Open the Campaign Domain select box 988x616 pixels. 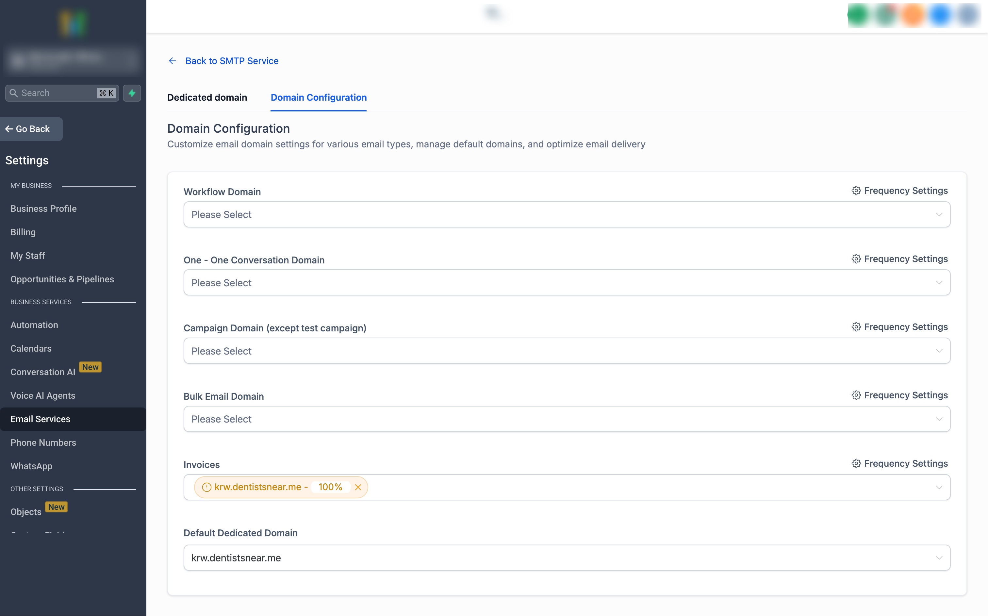(x=567, y=351)
